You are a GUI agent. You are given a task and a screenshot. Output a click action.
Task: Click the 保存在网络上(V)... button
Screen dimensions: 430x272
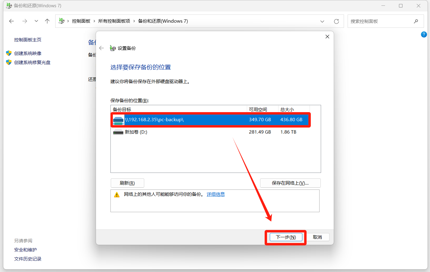click(290, 183)
